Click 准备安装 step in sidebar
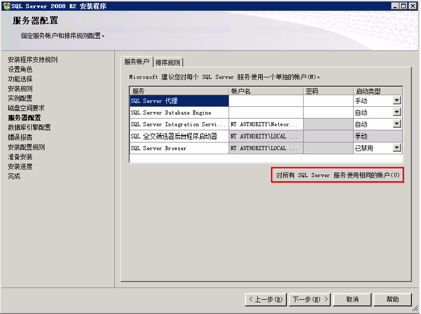This screenshot has height=314, width=421. tap(20, 157)
